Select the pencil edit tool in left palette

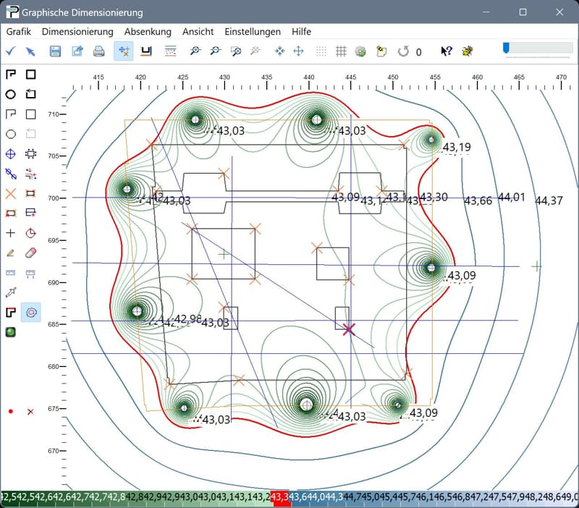[10, 253]
